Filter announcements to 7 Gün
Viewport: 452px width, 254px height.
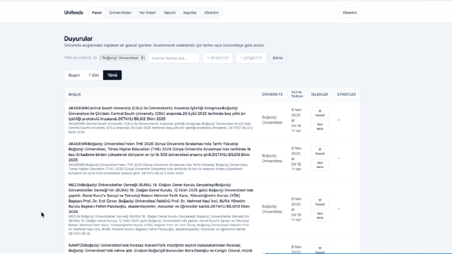point(93,75)
